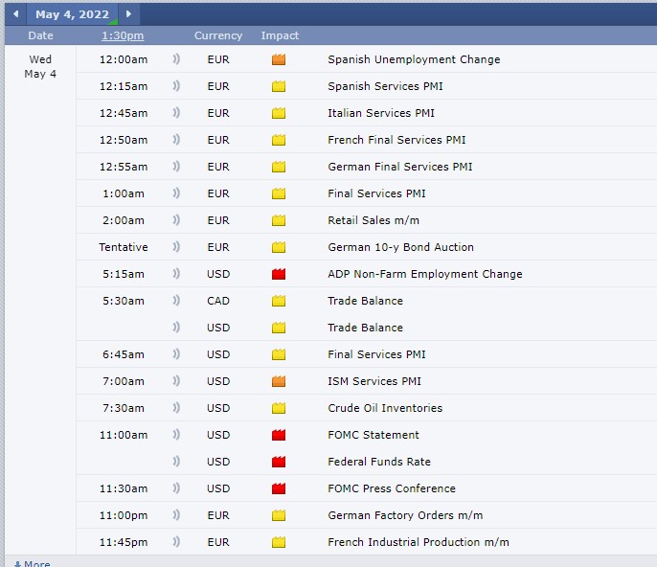This screenshot has height=567, width=657.
Task: Click the orange impact icon for ISM Services PMI
Action: (x=279, y=381)
